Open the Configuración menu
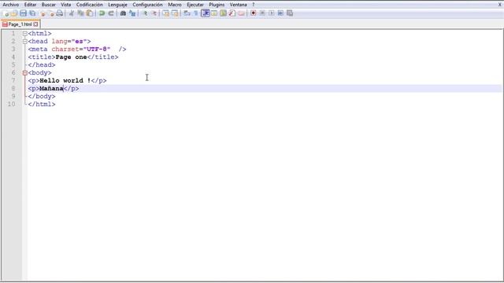Image resolution: width=504 pixels, height=283 pixels. click(x=147, y=5)
